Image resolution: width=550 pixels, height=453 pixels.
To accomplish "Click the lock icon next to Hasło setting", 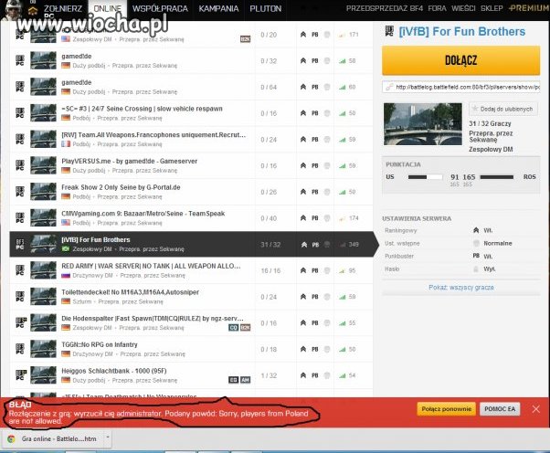I will [x=476, y=269].
